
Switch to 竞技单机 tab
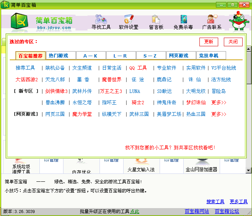(211, 56)
